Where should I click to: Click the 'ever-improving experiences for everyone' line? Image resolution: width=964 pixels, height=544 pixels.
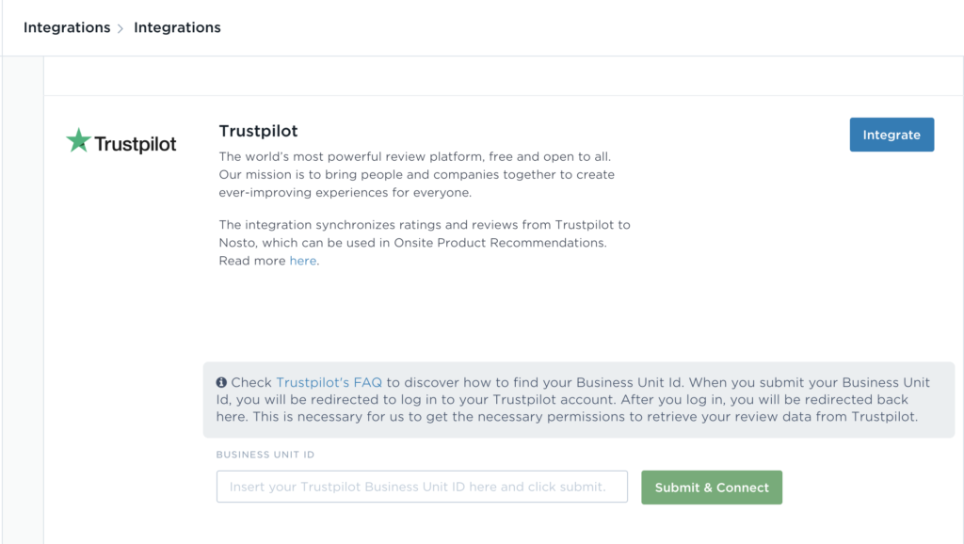[345, 192]
